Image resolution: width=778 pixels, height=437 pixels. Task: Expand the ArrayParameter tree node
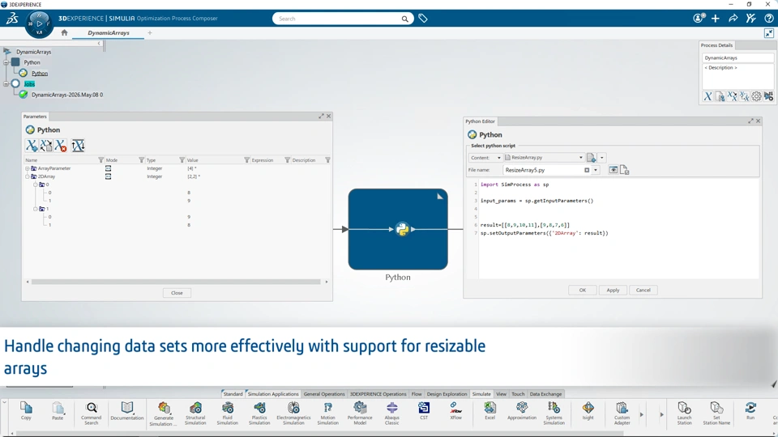tap(28, 168)
